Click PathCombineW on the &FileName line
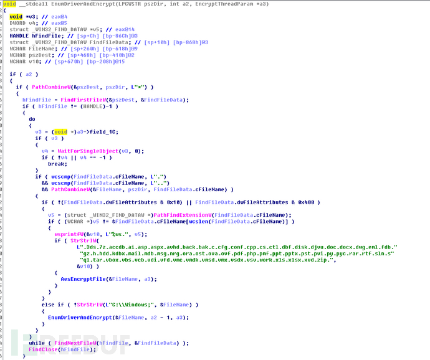The height and width of the screenshot is (360, 430). (x=70, y=189)
